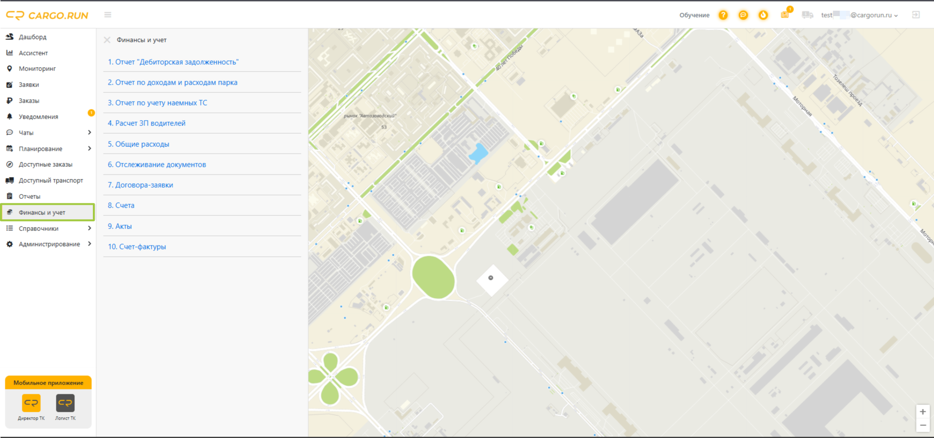The height and width of the screenshot is (438, 934).
Task: Open Договора-заявки
Action: click(141, 185)
